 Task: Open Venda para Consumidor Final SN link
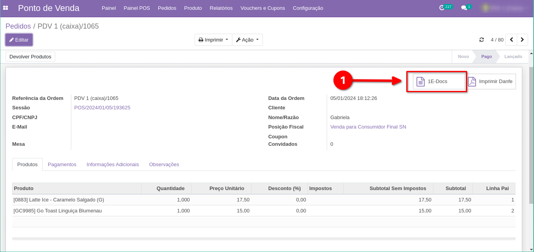(x=368, y=127)
